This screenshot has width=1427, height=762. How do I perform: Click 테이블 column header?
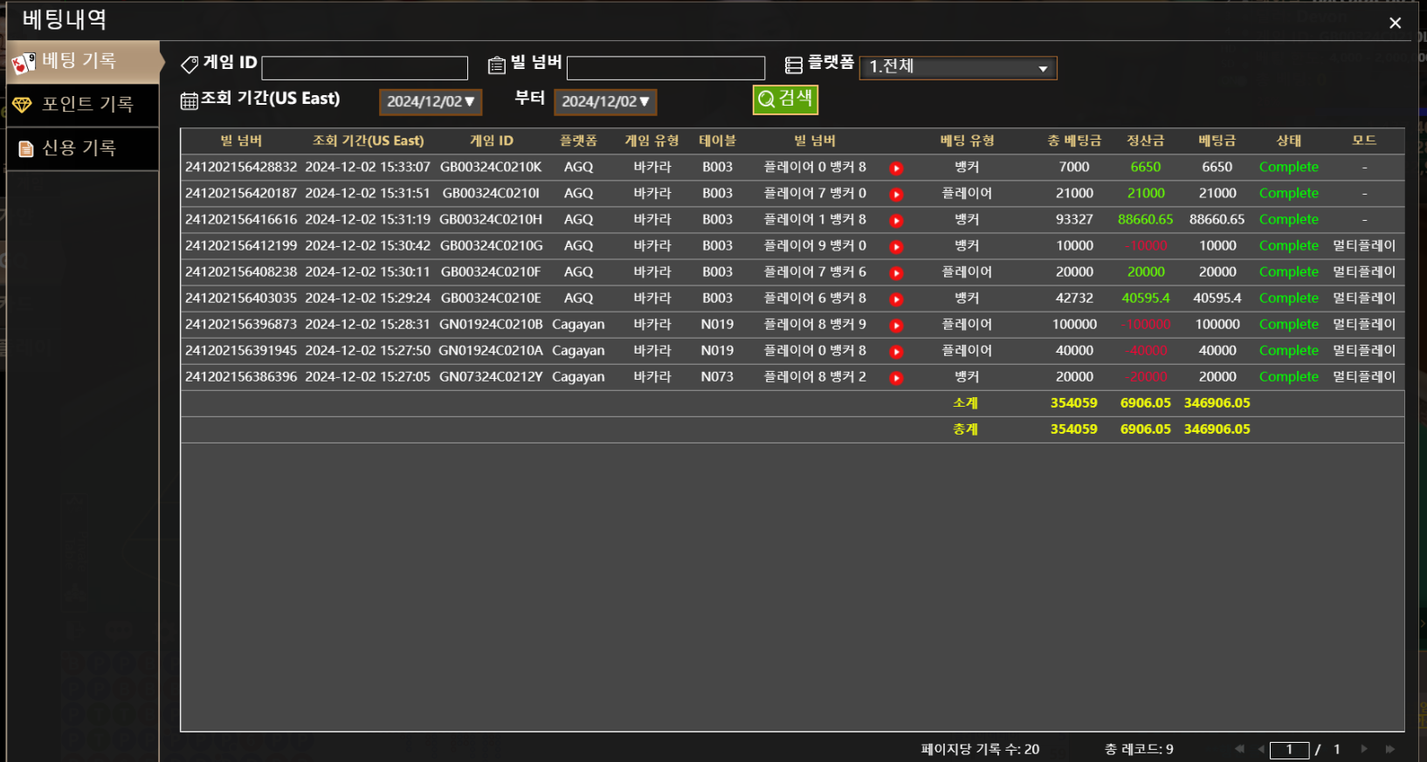717,141
